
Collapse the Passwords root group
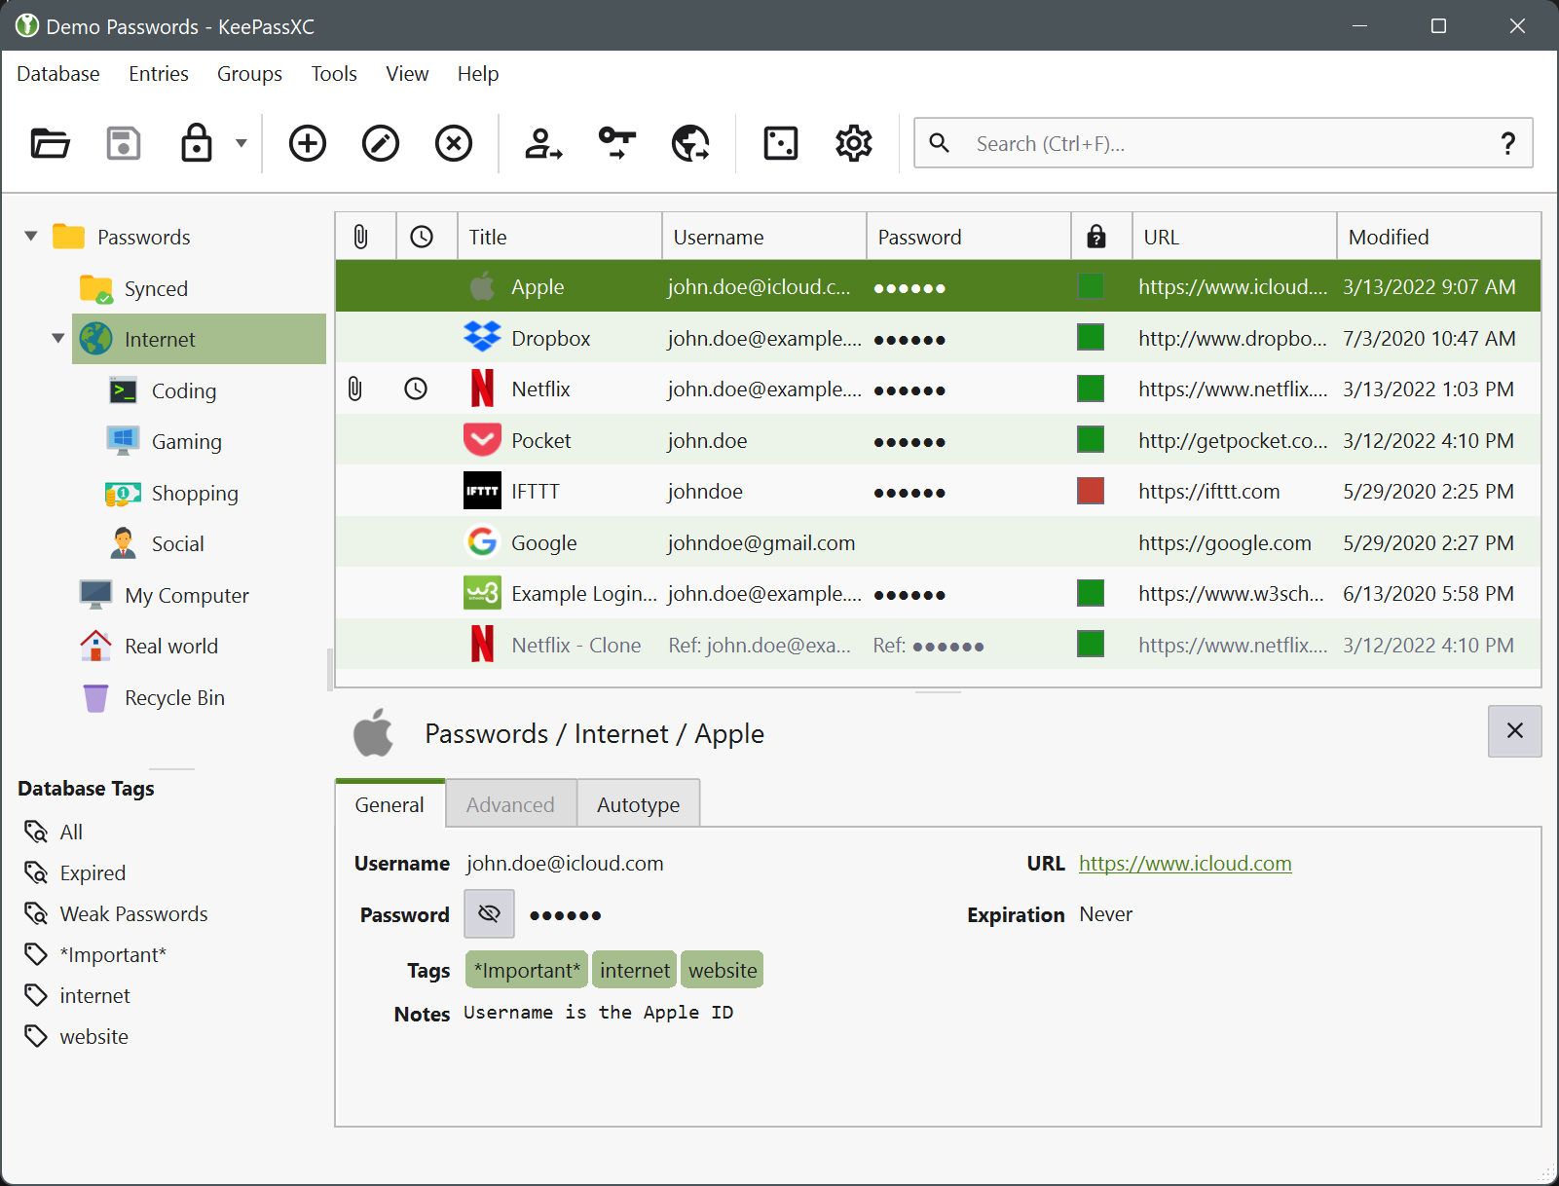click(x=30, y=236)
